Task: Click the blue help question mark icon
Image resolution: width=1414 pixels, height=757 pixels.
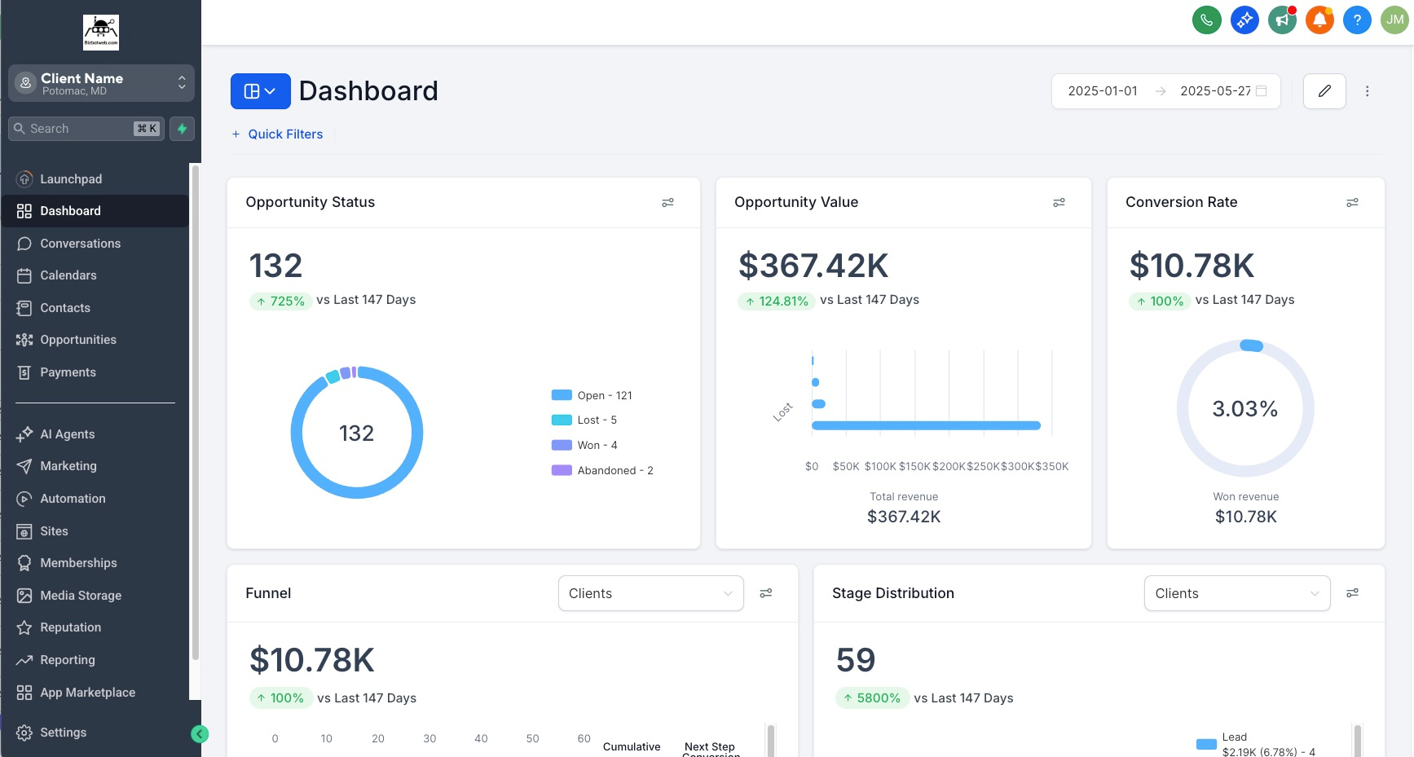Action: 1357,20
